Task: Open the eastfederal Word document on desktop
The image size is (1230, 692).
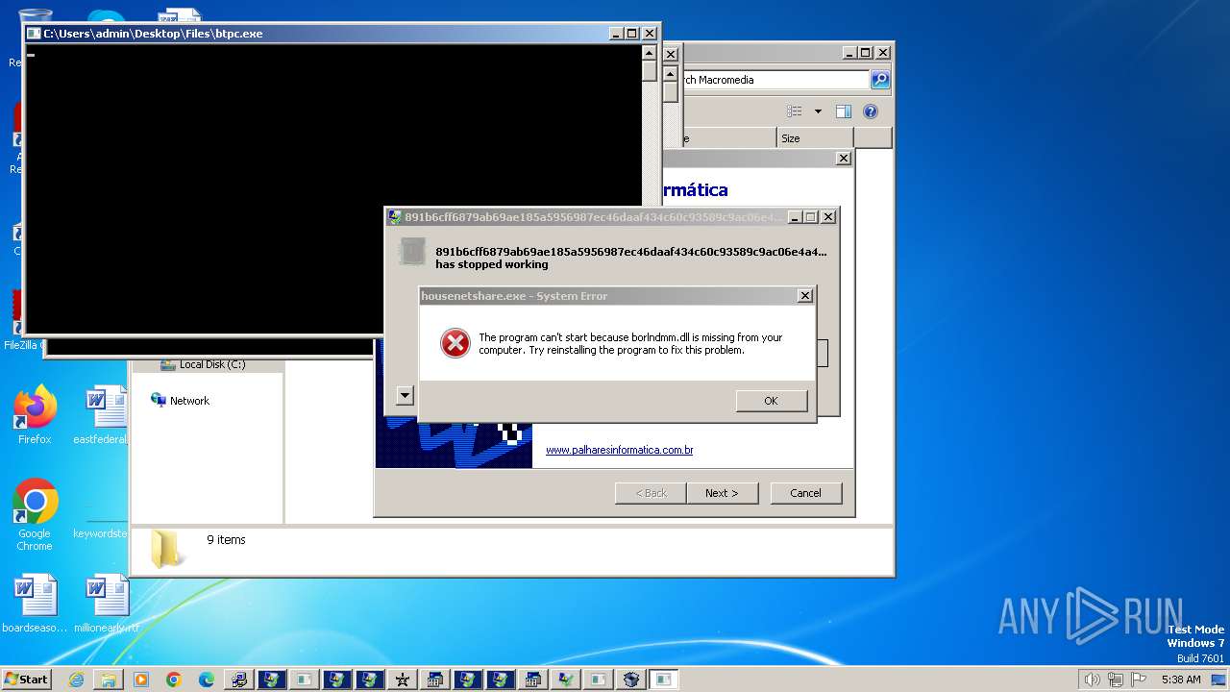Action: point(104,415)
